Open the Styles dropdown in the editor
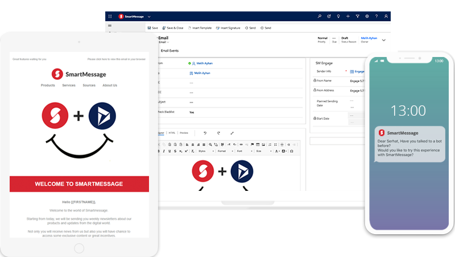The width and height of the screenshot is (455, 257). point(206,151)
